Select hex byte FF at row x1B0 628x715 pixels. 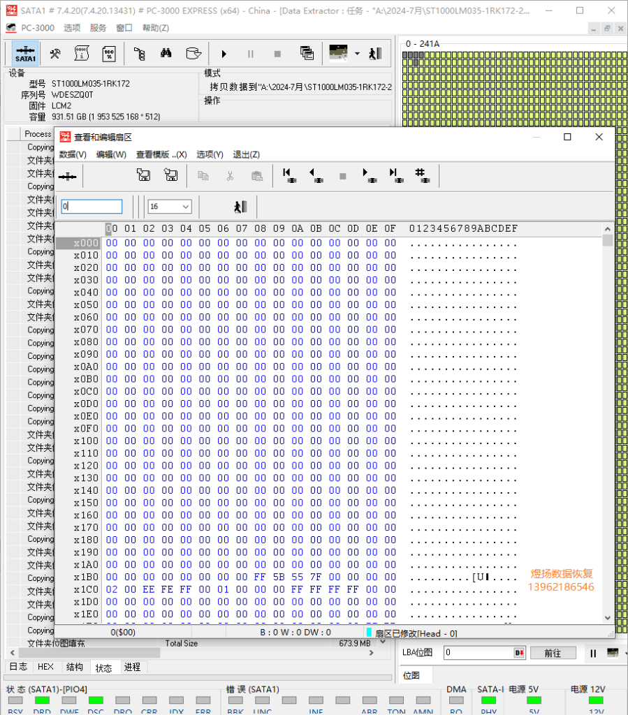260,577
